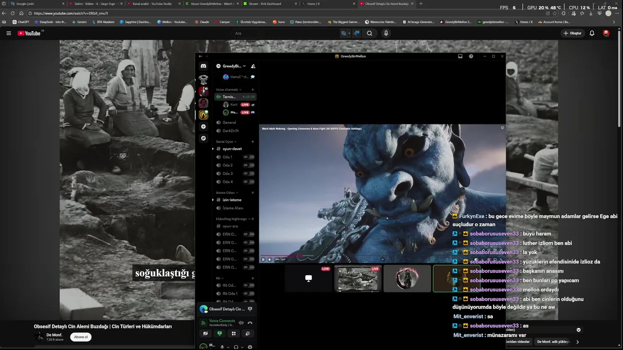Add a channel to the EldenRing Nightreign category
Screen dimensions: 623x350
(x=252, y=219)
